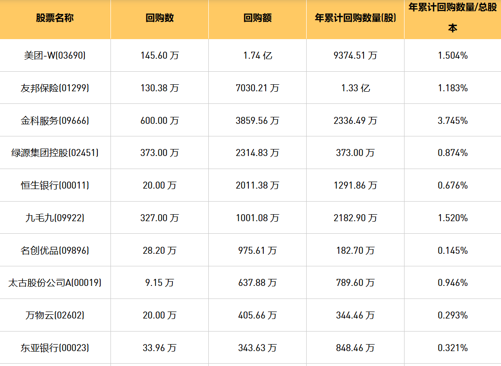Screen dimensions: 501x366
Task: Select the 太古股份公司A(00019) stock name cell
Action: point(55,283)
